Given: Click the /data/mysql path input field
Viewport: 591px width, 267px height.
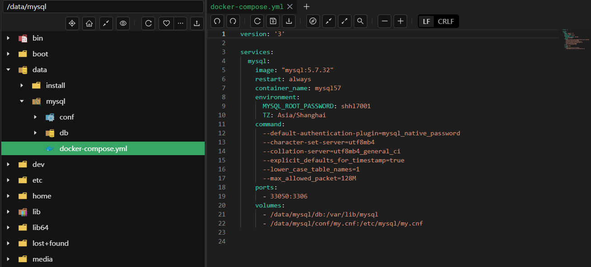Looking at the screenshot, I should pyautogui.click(x=102, y=7).
